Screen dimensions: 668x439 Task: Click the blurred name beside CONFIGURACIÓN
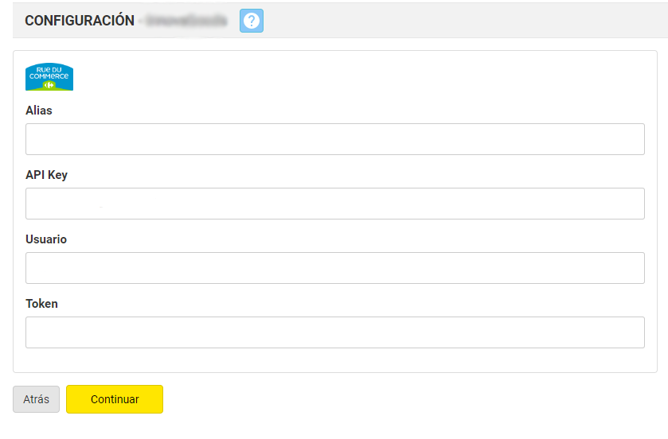185,21
